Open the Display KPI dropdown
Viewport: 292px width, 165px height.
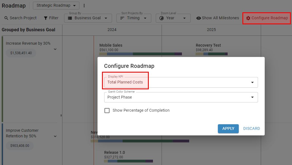[181, 82]
